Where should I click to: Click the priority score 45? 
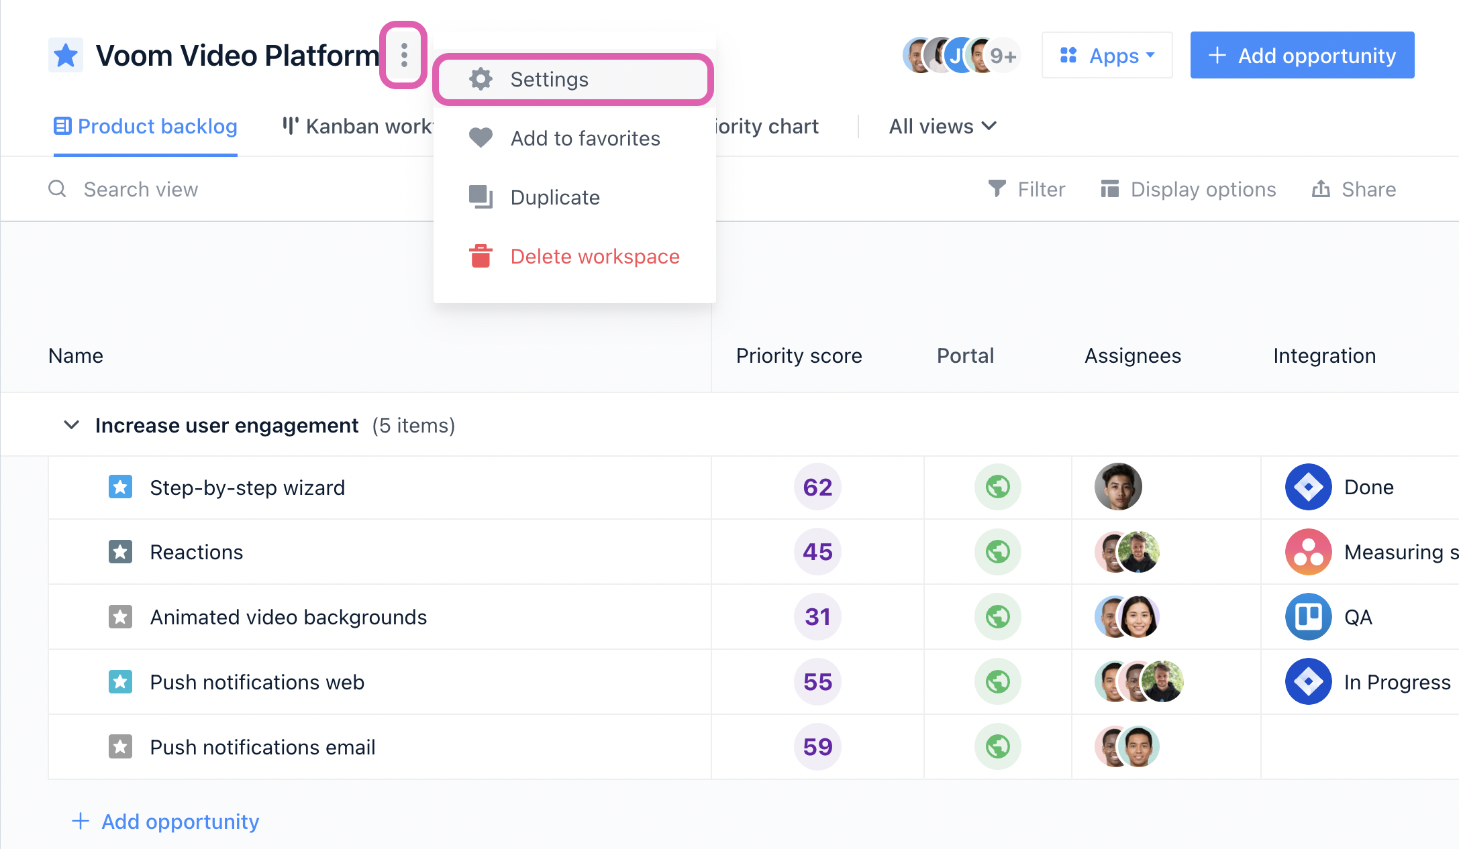(x=817, y=552)
